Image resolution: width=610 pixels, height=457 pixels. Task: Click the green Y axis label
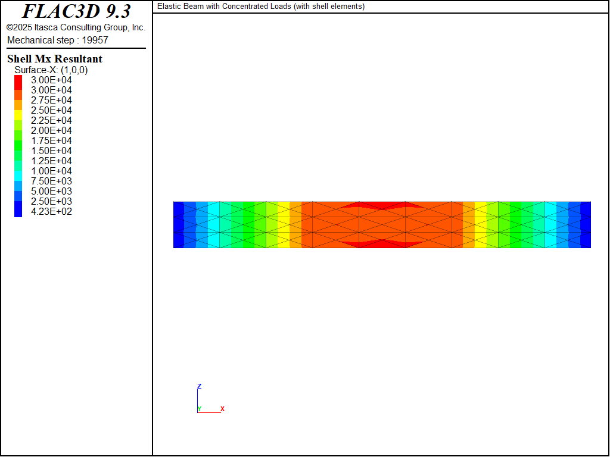coord(199,409)
